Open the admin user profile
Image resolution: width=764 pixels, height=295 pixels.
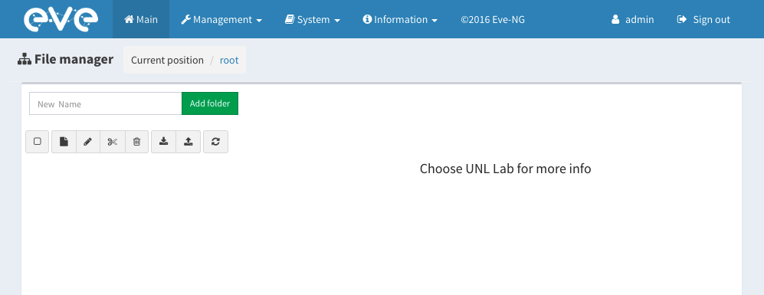click(x=632, y=19)
